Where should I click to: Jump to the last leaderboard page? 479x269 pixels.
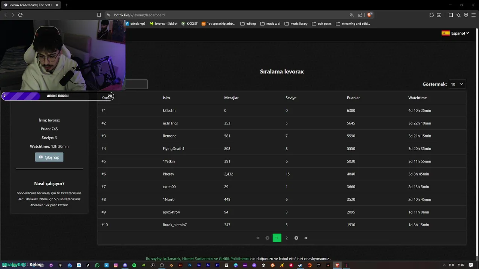click(306, 238)
